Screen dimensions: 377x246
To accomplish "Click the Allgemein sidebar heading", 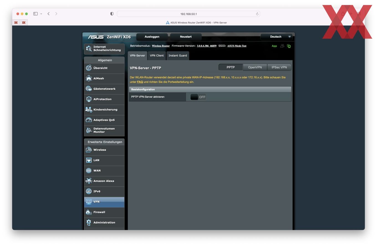I will [x=105, y=60].
